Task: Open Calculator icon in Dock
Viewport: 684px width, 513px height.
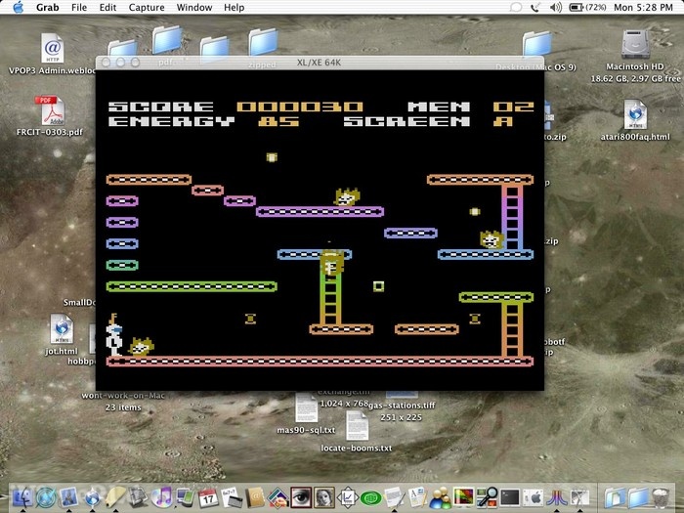Action: point(232,497)
